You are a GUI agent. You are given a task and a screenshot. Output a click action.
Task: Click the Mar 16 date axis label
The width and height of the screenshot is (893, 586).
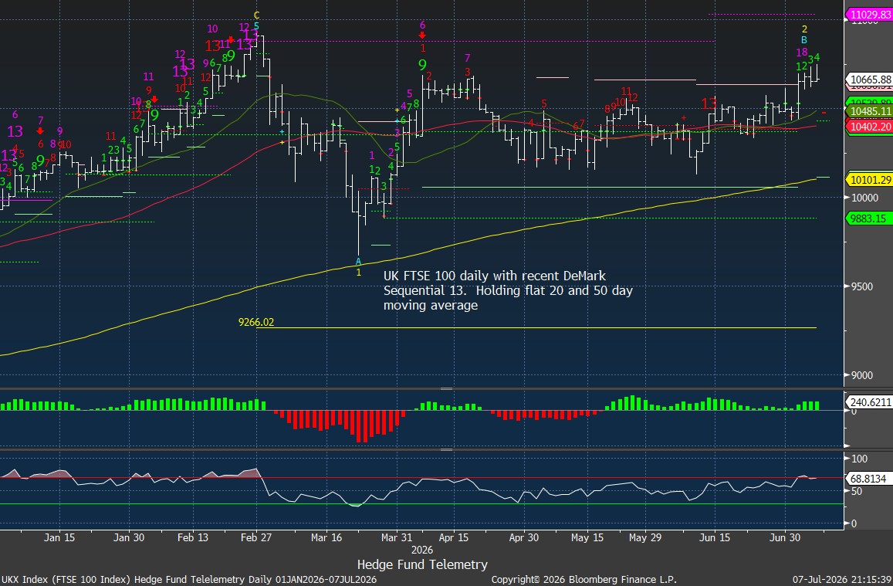pos(326,537)
